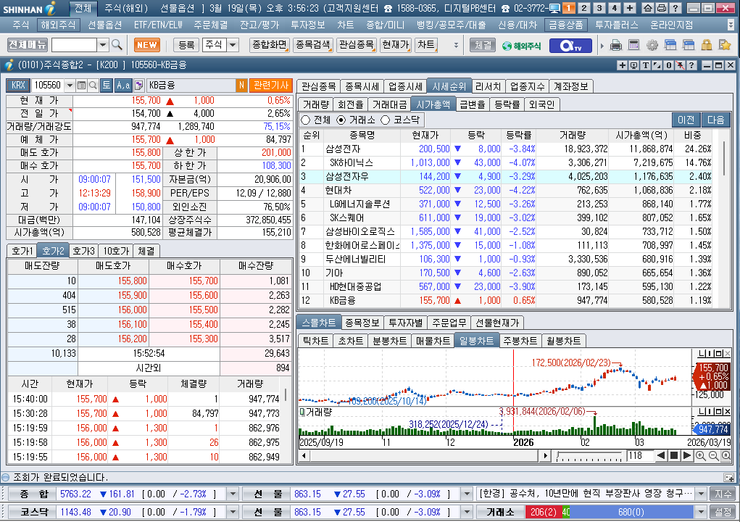Open the 주봉차트 tab

click(x=520, y=341)
